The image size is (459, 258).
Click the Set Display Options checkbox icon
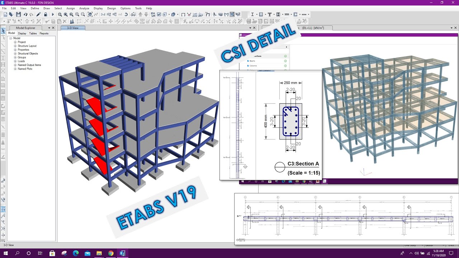coord(159,14)
